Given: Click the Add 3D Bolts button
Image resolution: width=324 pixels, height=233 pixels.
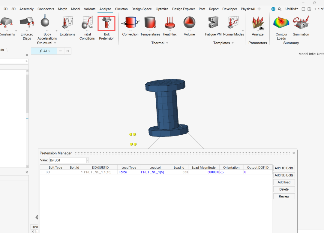Looking at the screenshot, I should (x=284, y=175).
